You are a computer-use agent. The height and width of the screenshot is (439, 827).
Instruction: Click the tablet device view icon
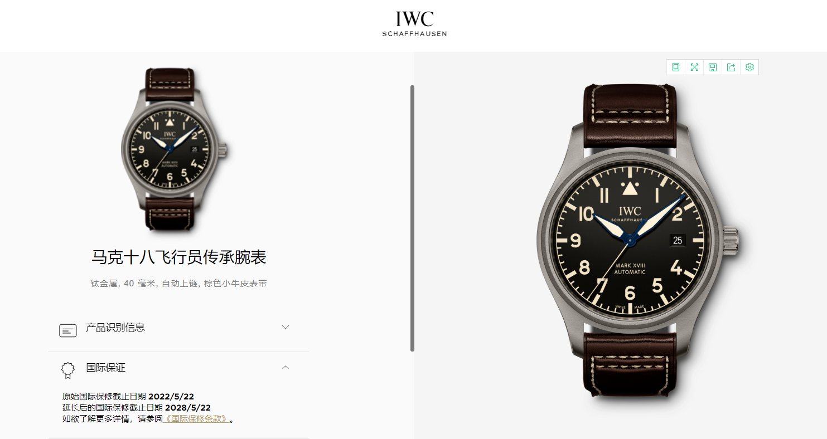click(x=676, y=67)
